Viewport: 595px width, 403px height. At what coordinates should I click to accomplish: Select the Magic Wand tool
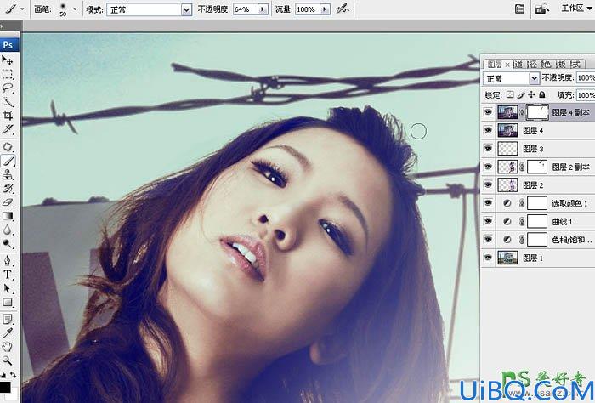7,102
